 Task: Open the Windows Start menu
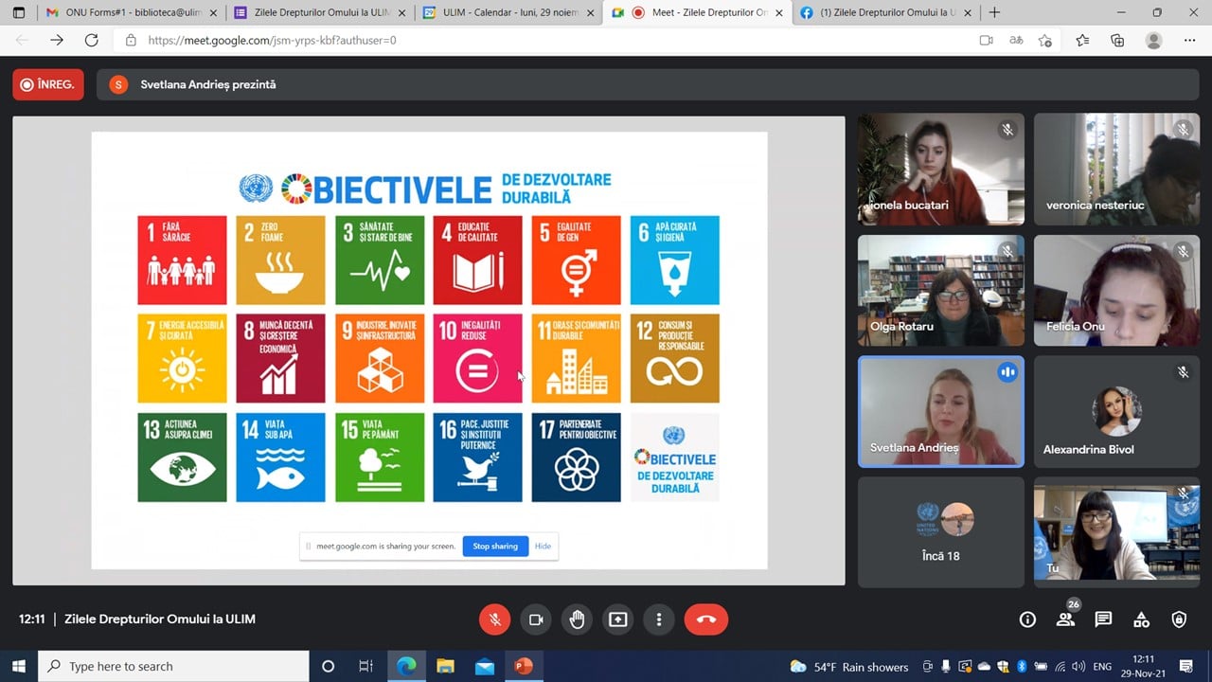click(x=19, y=666)
